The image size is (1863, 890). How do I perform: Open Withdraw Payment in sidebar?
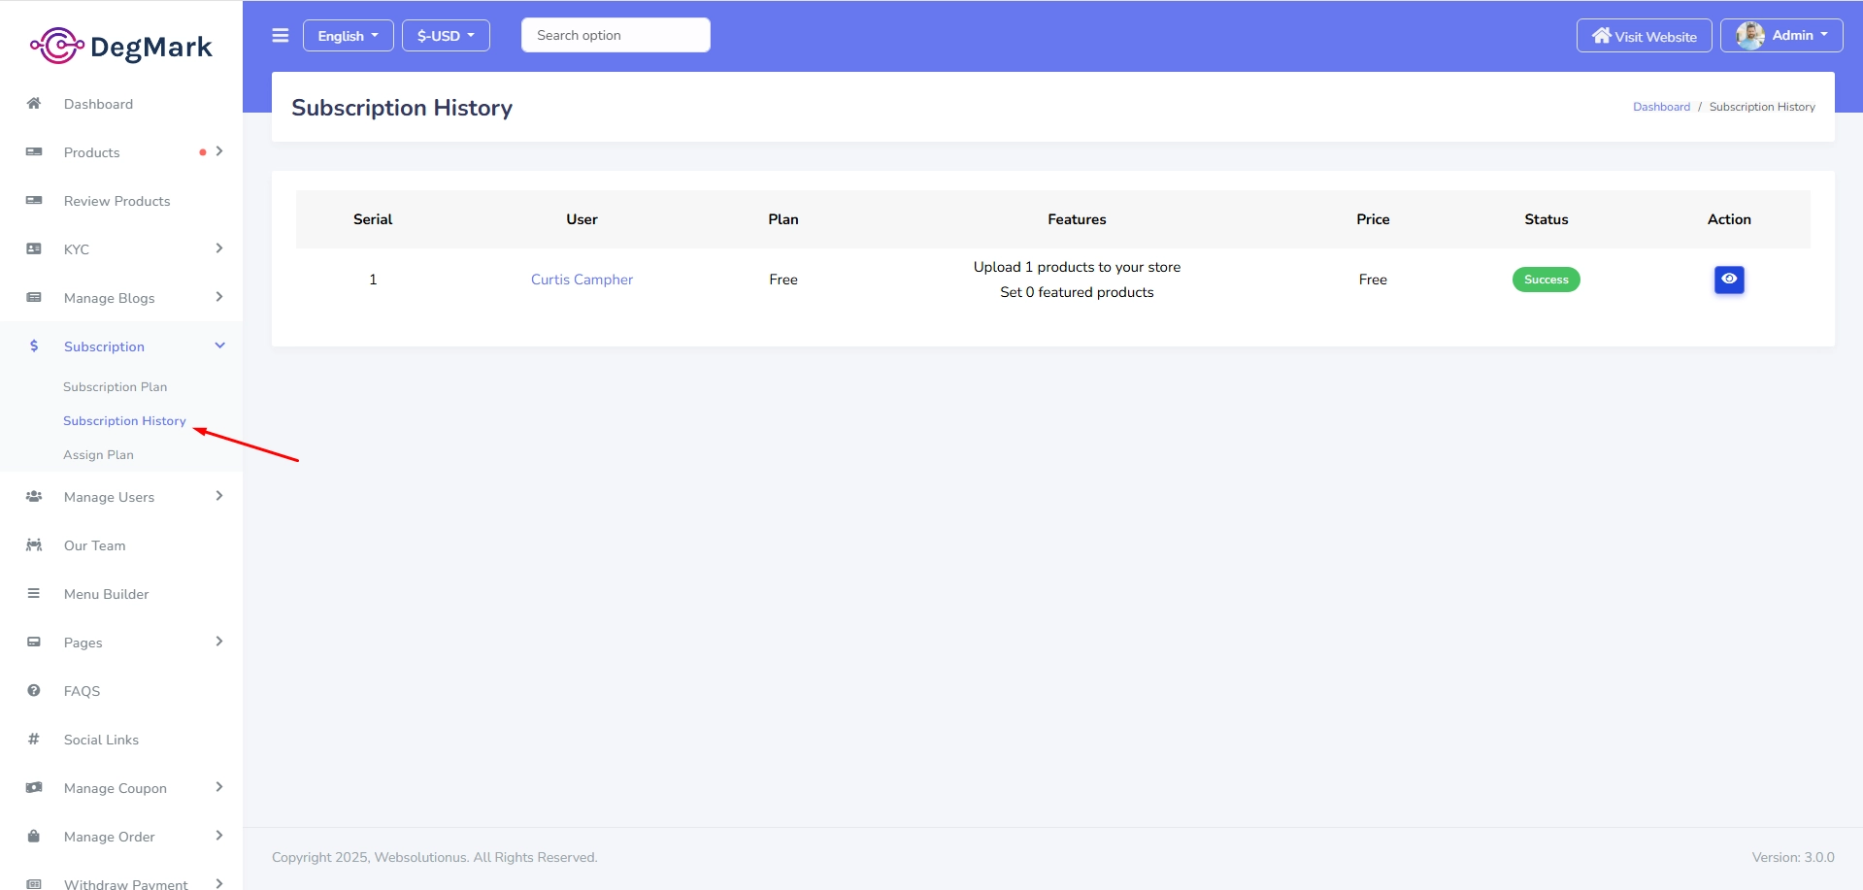[x=126, y=883]
